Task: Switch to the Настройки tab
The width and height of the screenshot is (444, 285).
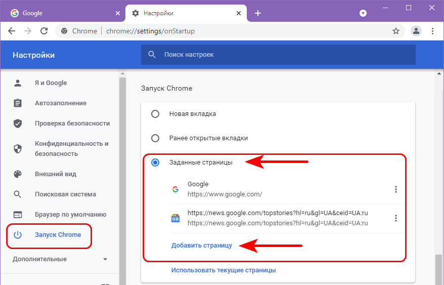Action: click(x=186, y=13)
